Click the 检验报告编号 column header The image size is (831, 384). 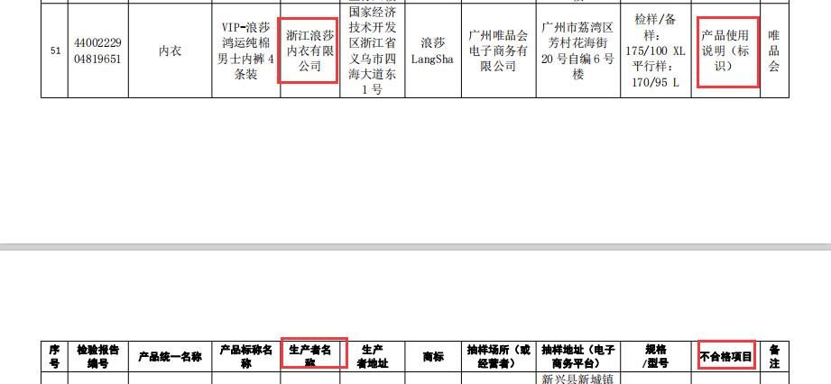tap(97, 356)
